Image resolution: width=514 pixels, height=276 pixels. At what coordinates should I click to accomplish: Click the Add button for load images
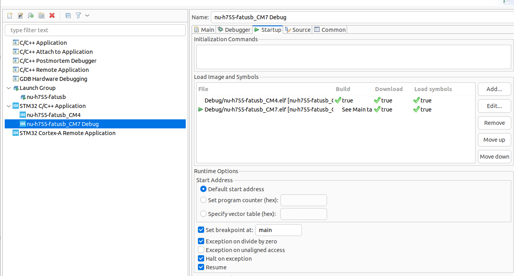click(x=494, y=89)
